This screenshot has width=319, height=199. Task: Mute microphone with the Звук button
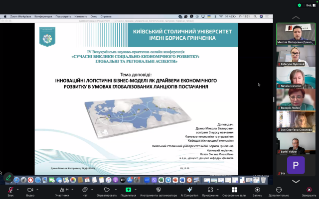click(x=9, y=190)
